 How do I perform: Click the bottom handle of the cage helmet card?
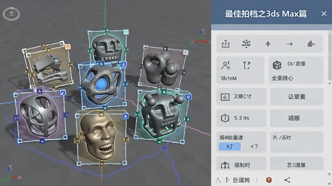(x=42, y=141)
